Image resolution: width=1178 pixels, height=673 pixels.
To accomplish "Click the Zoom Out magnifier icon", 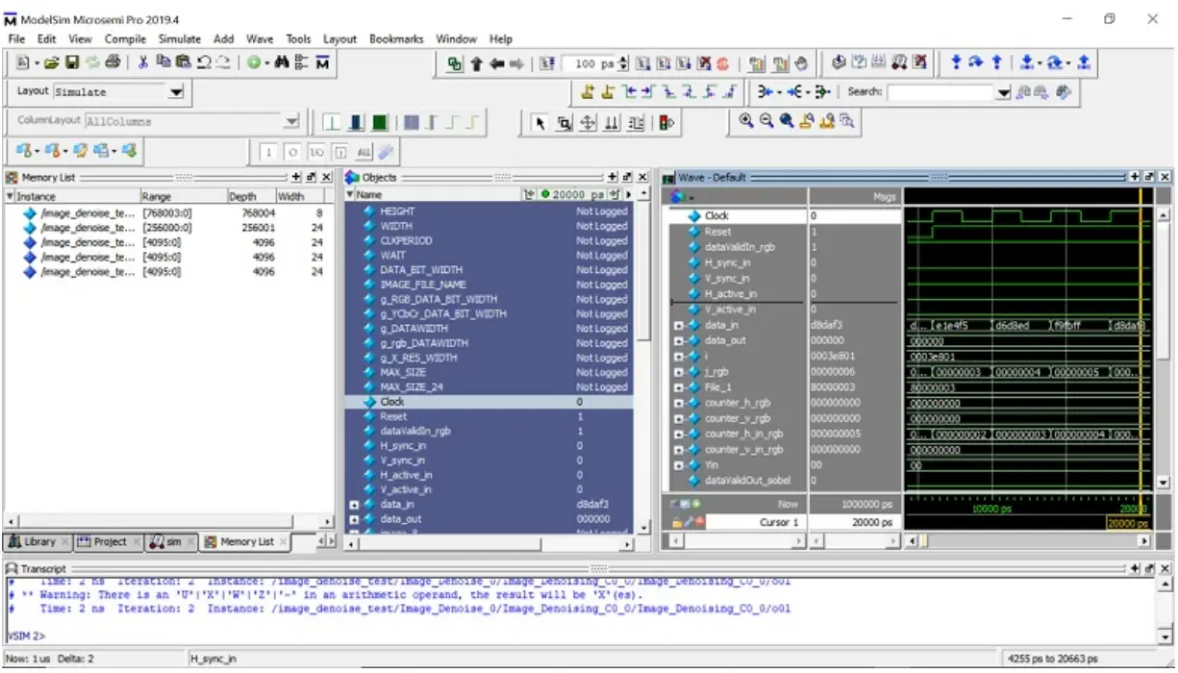I will click(767, 121).
